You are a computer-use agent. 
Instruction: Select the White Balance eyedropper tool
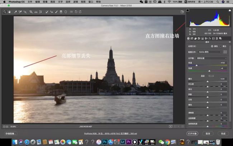(15, 12)
